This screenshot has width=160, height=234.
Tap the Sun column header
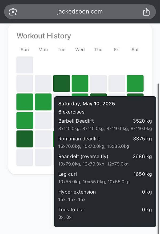[x=25, y=50]
